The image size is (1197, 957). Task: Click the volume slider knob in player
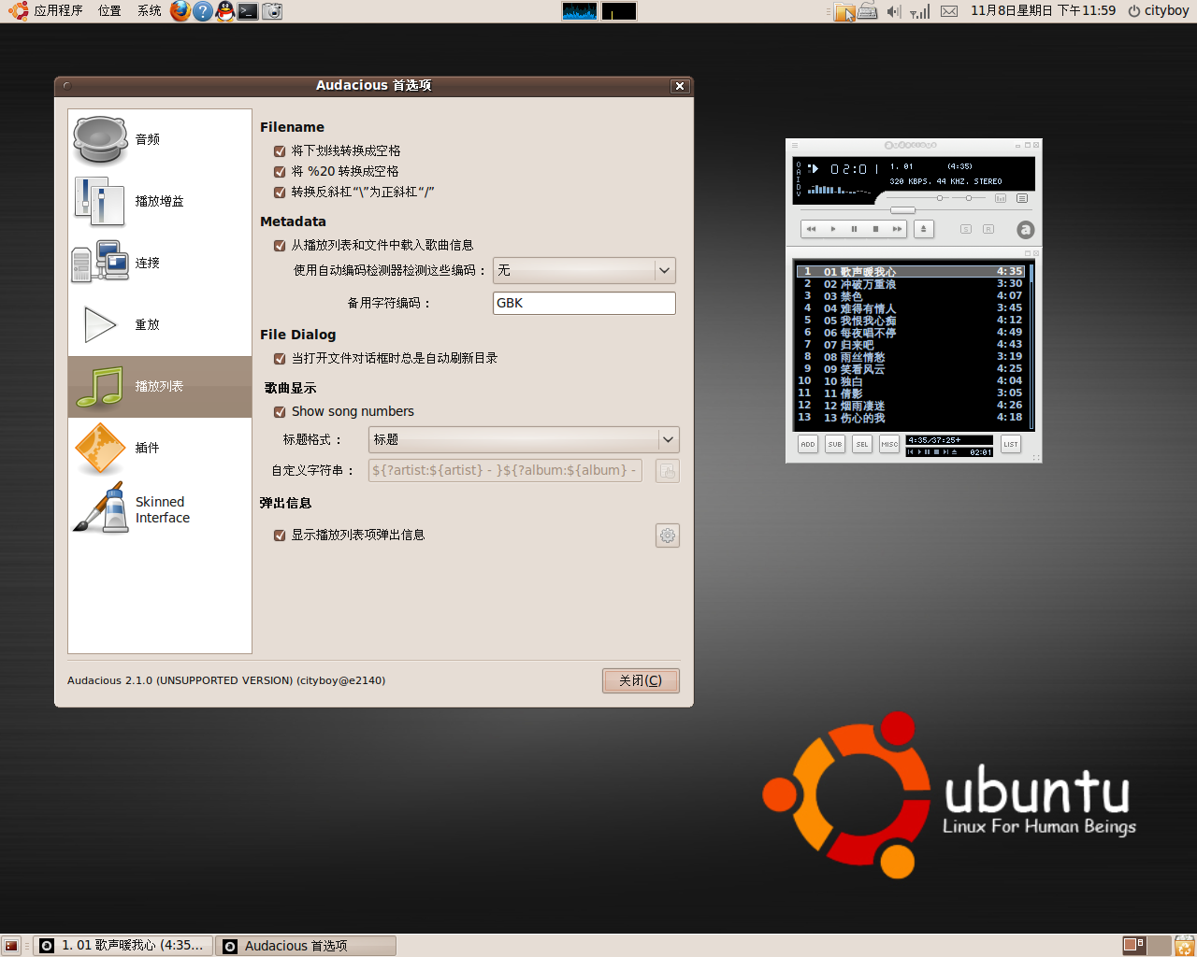[x=940, y=198]
